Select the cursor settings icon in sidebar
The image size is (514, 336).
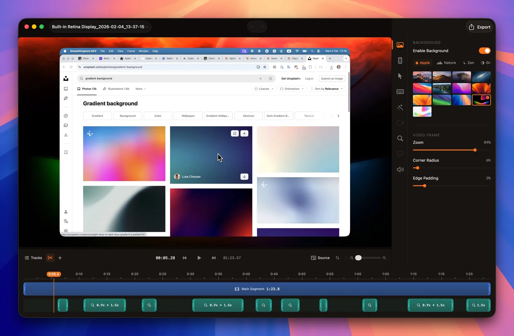point(400,76)
